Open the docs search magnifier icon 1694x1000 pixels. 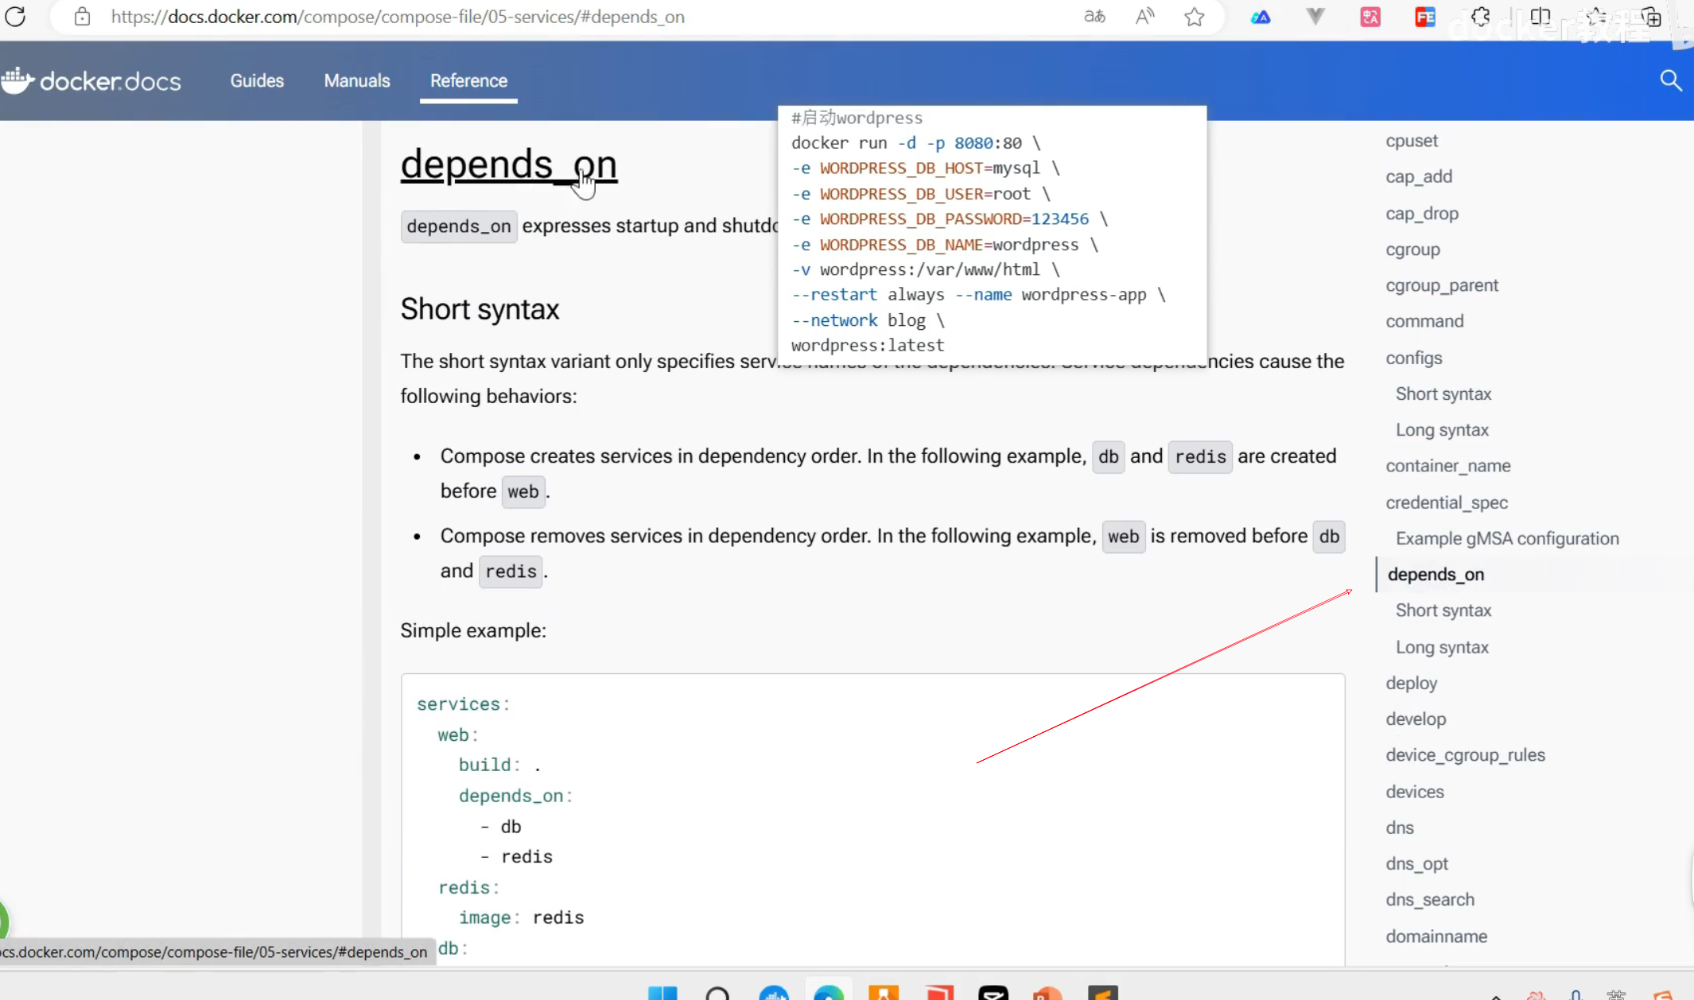[x=1670, y=80]
